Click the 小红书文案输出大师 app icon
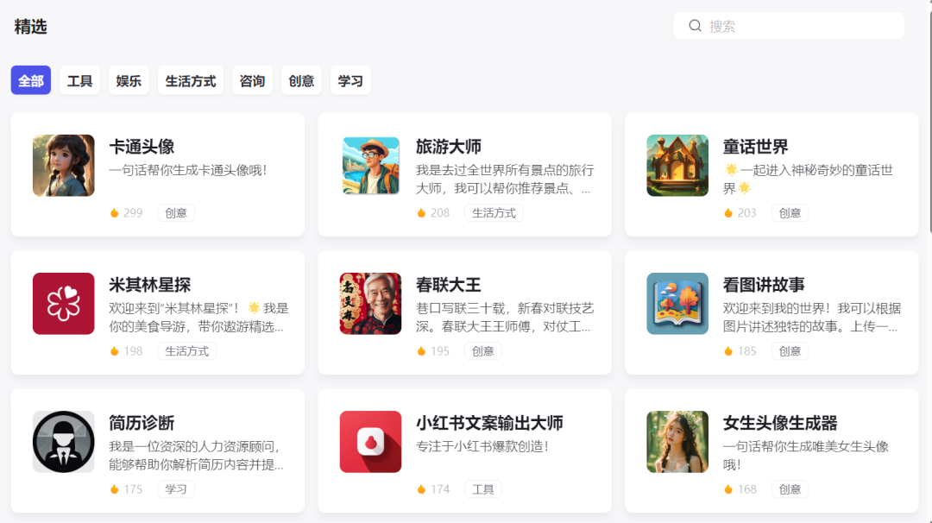The width and height of the screenshot is (932, 523). [x=370, y=442]
